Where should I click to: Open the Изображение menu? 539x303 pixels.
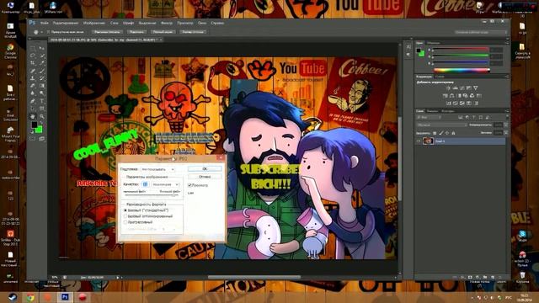click(x=94, y=23)
